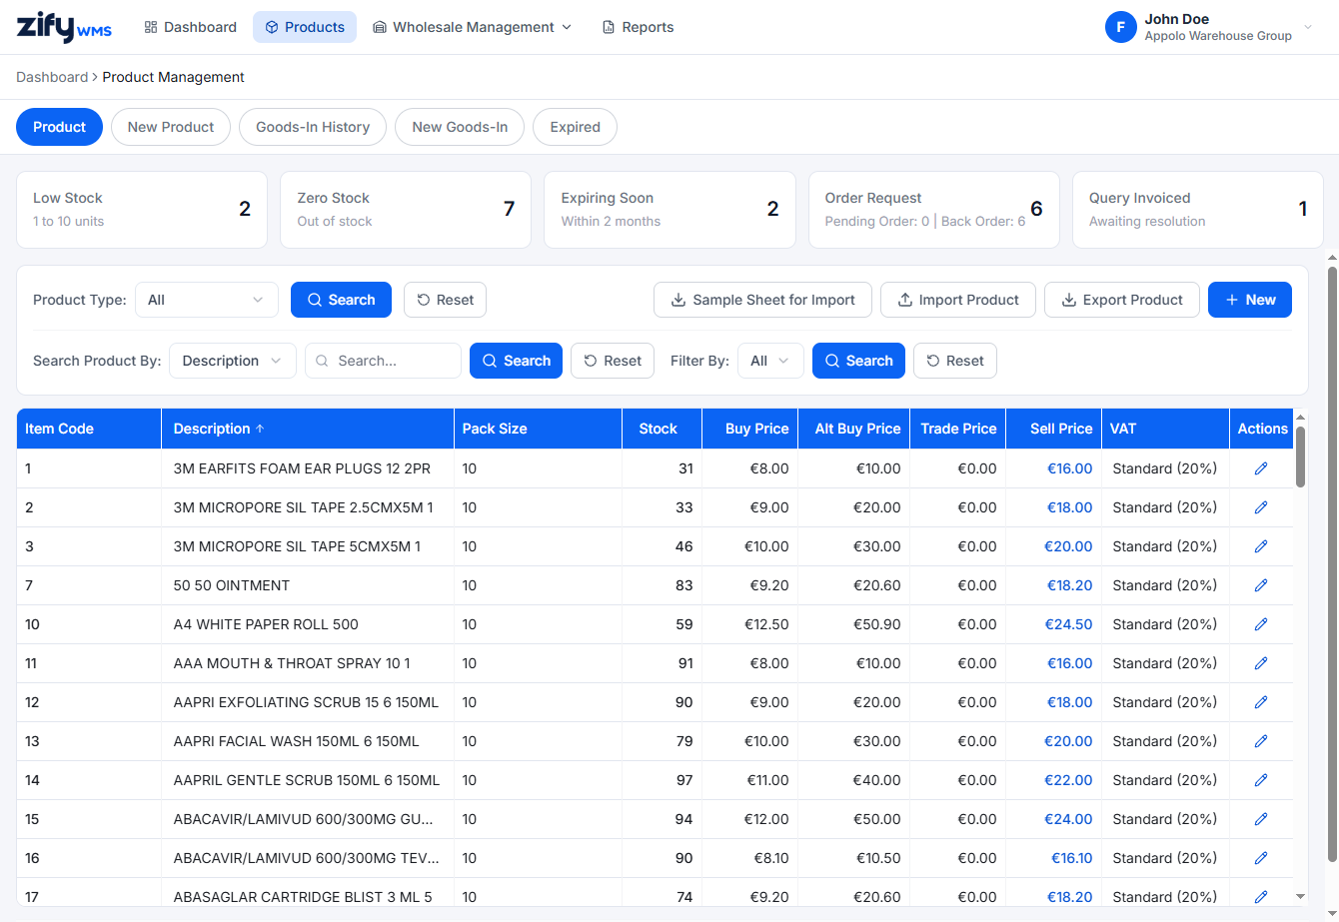Download Sample Sheet for Import
Screen dimensions: 1339x922
pos(762,300)
